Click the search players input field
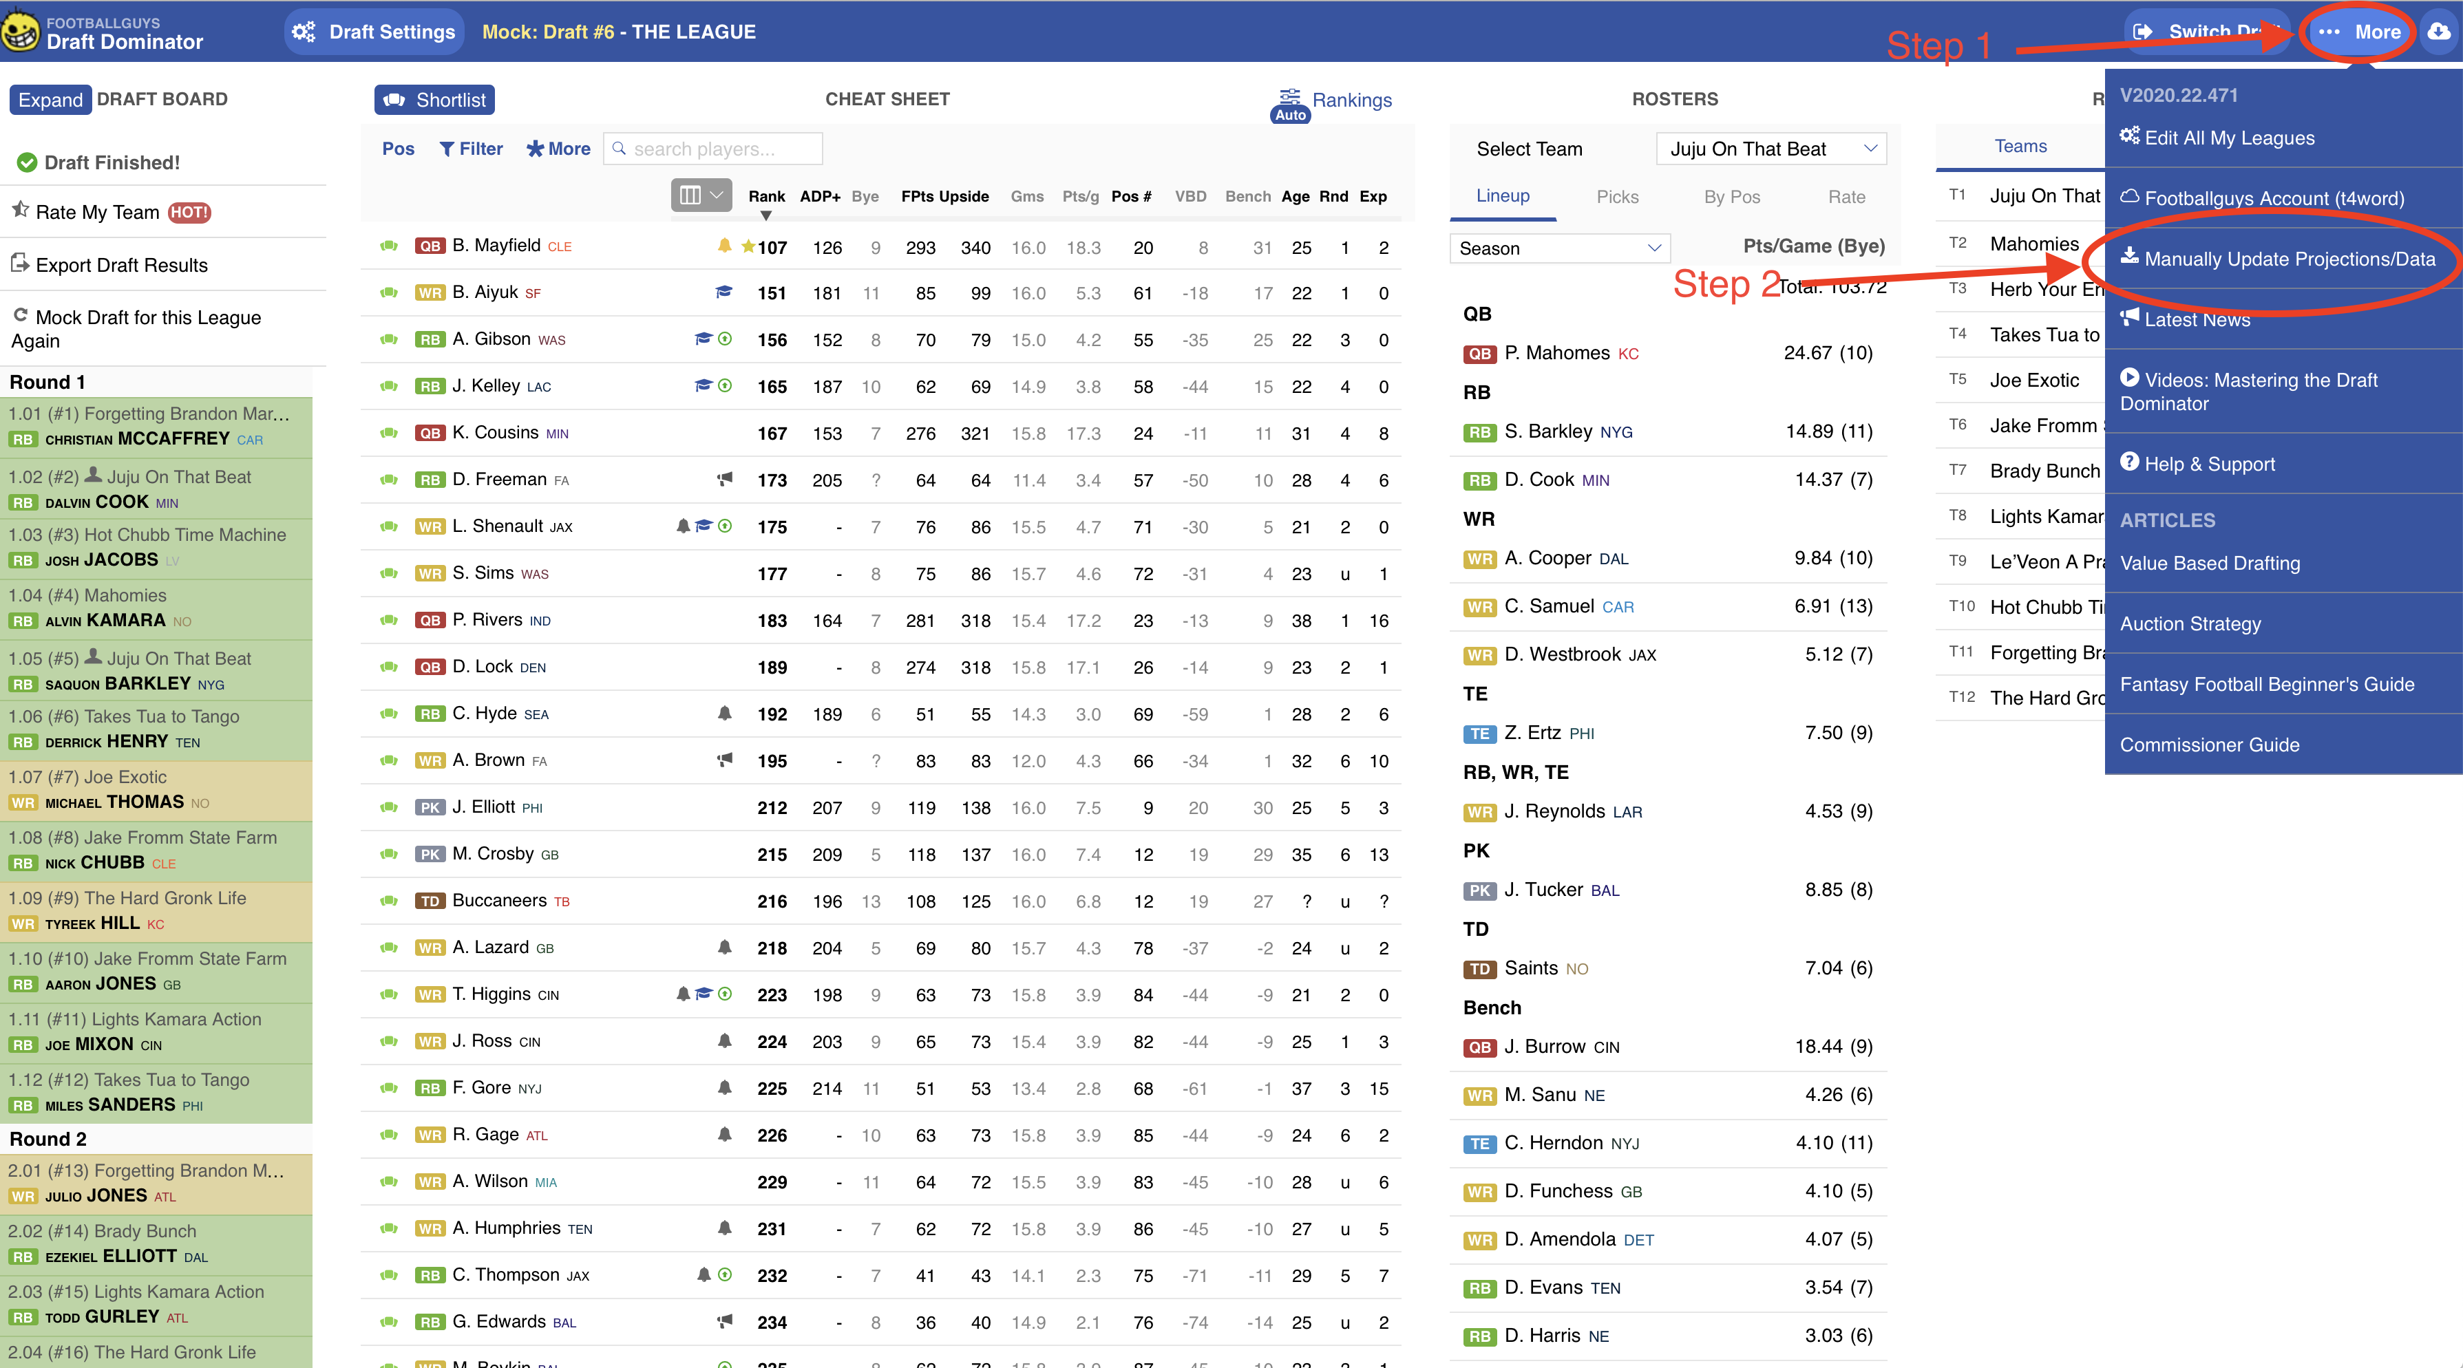 click(713, 149)
